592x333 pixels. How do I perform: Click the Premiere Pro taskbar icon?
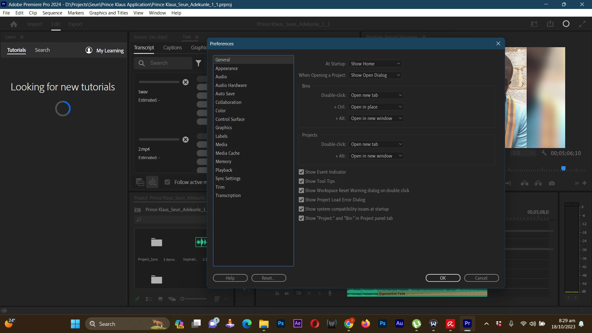[467, 323]
